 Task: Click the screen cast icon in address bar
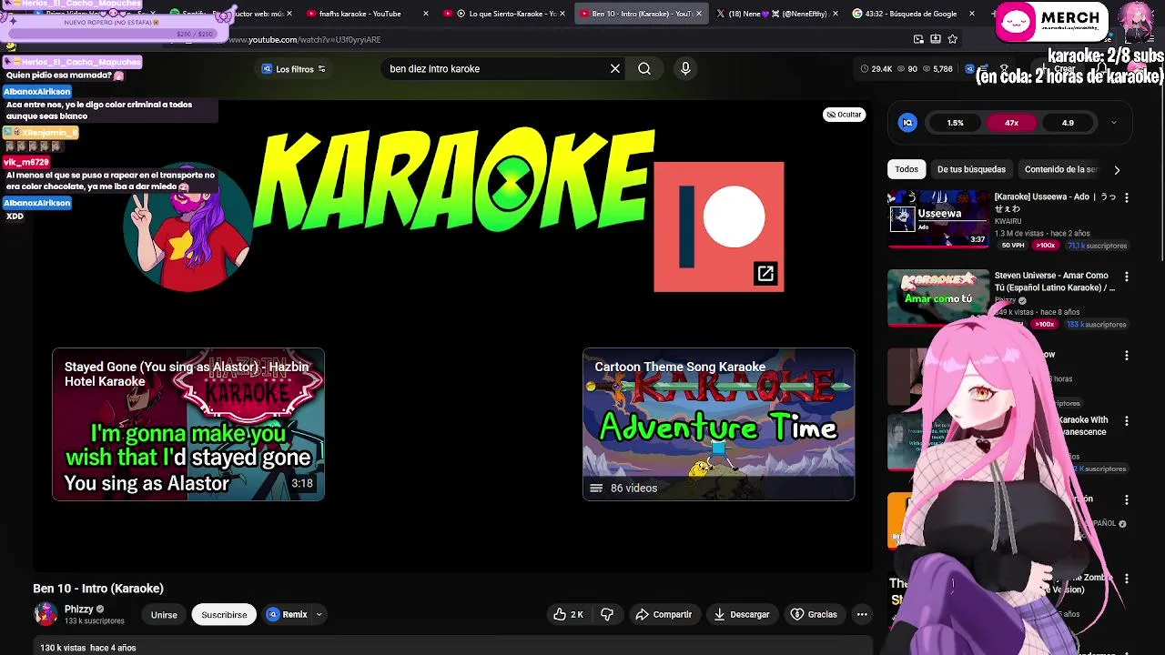point(918,39)
